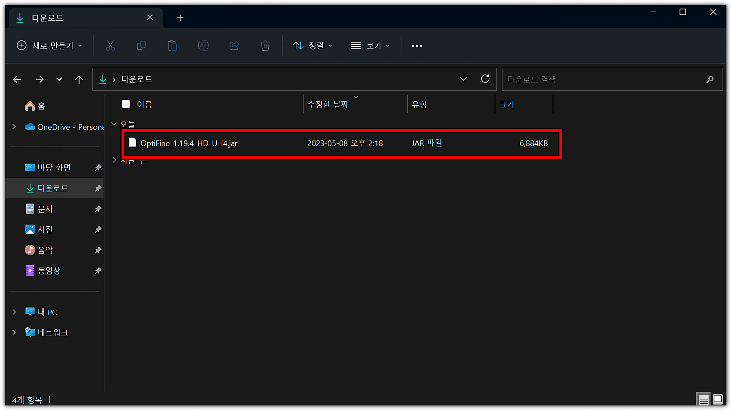
Task: Click the pin icon beside 음악
Action: click(x=98, y=250)
